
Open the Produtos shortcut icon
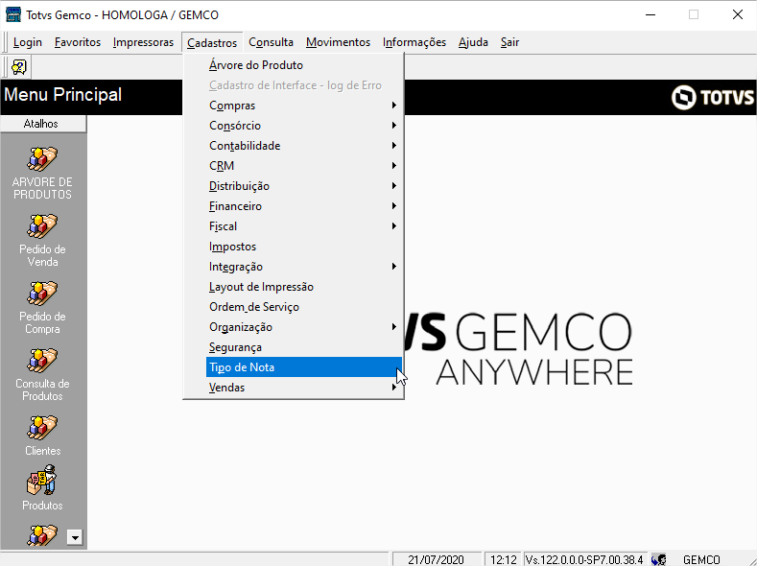(x=42, y=480)
